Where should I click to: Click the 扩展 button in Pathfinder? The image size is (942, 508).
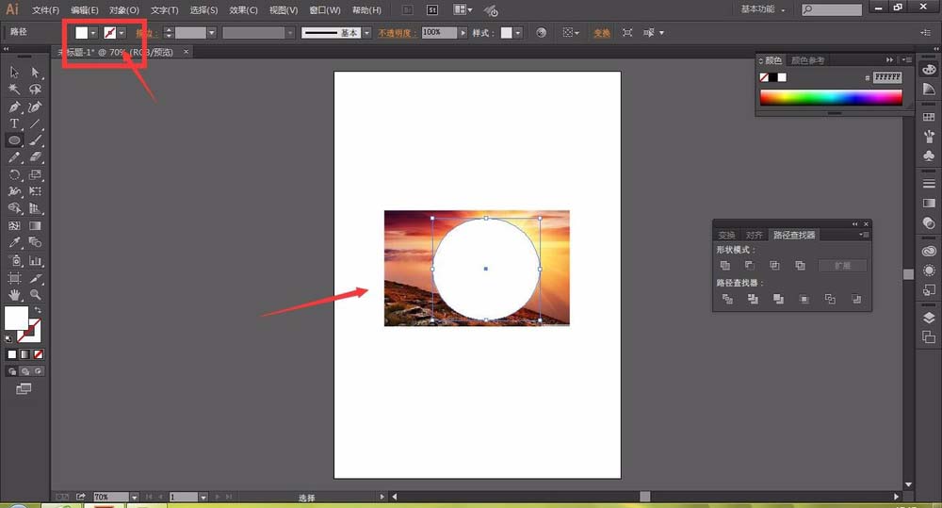click(x=842, y=266)
